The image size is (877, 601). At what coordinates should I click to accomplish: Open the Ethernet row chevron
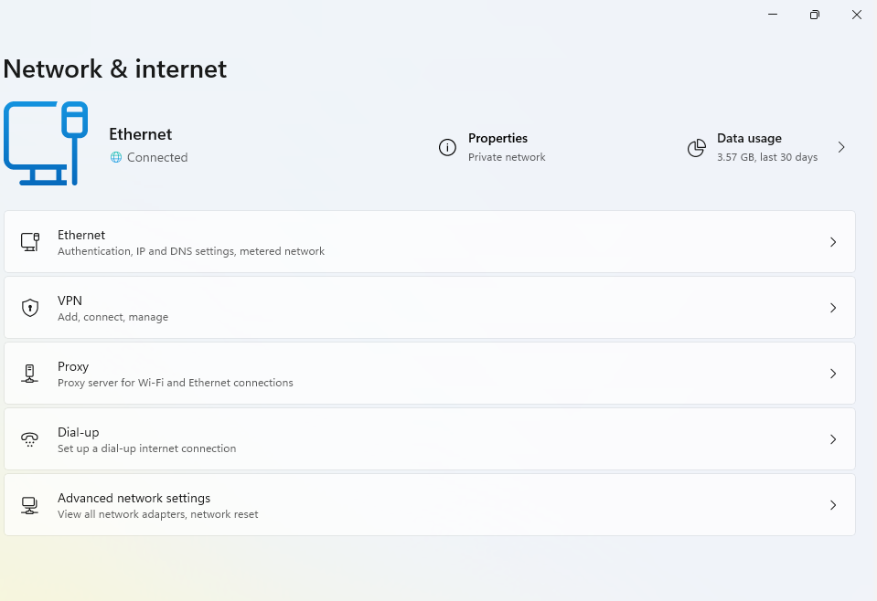(833, 242)
